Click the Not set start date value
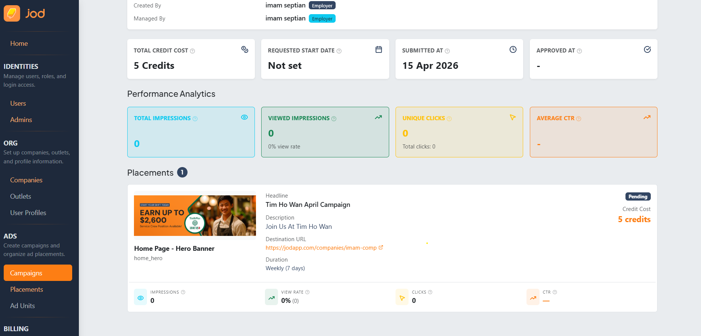Image resolution: width=701 pixels, height=336 pixels. coord(285,65)
